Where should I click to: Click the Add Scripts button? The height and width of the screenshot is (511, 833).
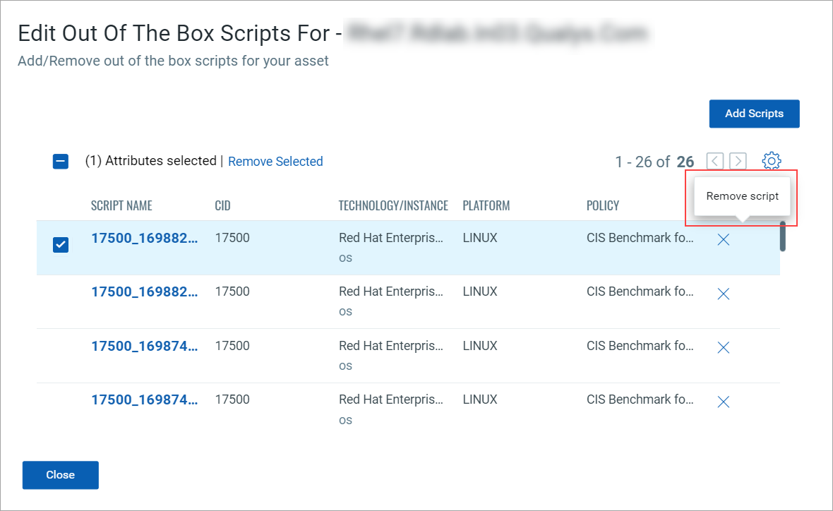coord(754,114)
